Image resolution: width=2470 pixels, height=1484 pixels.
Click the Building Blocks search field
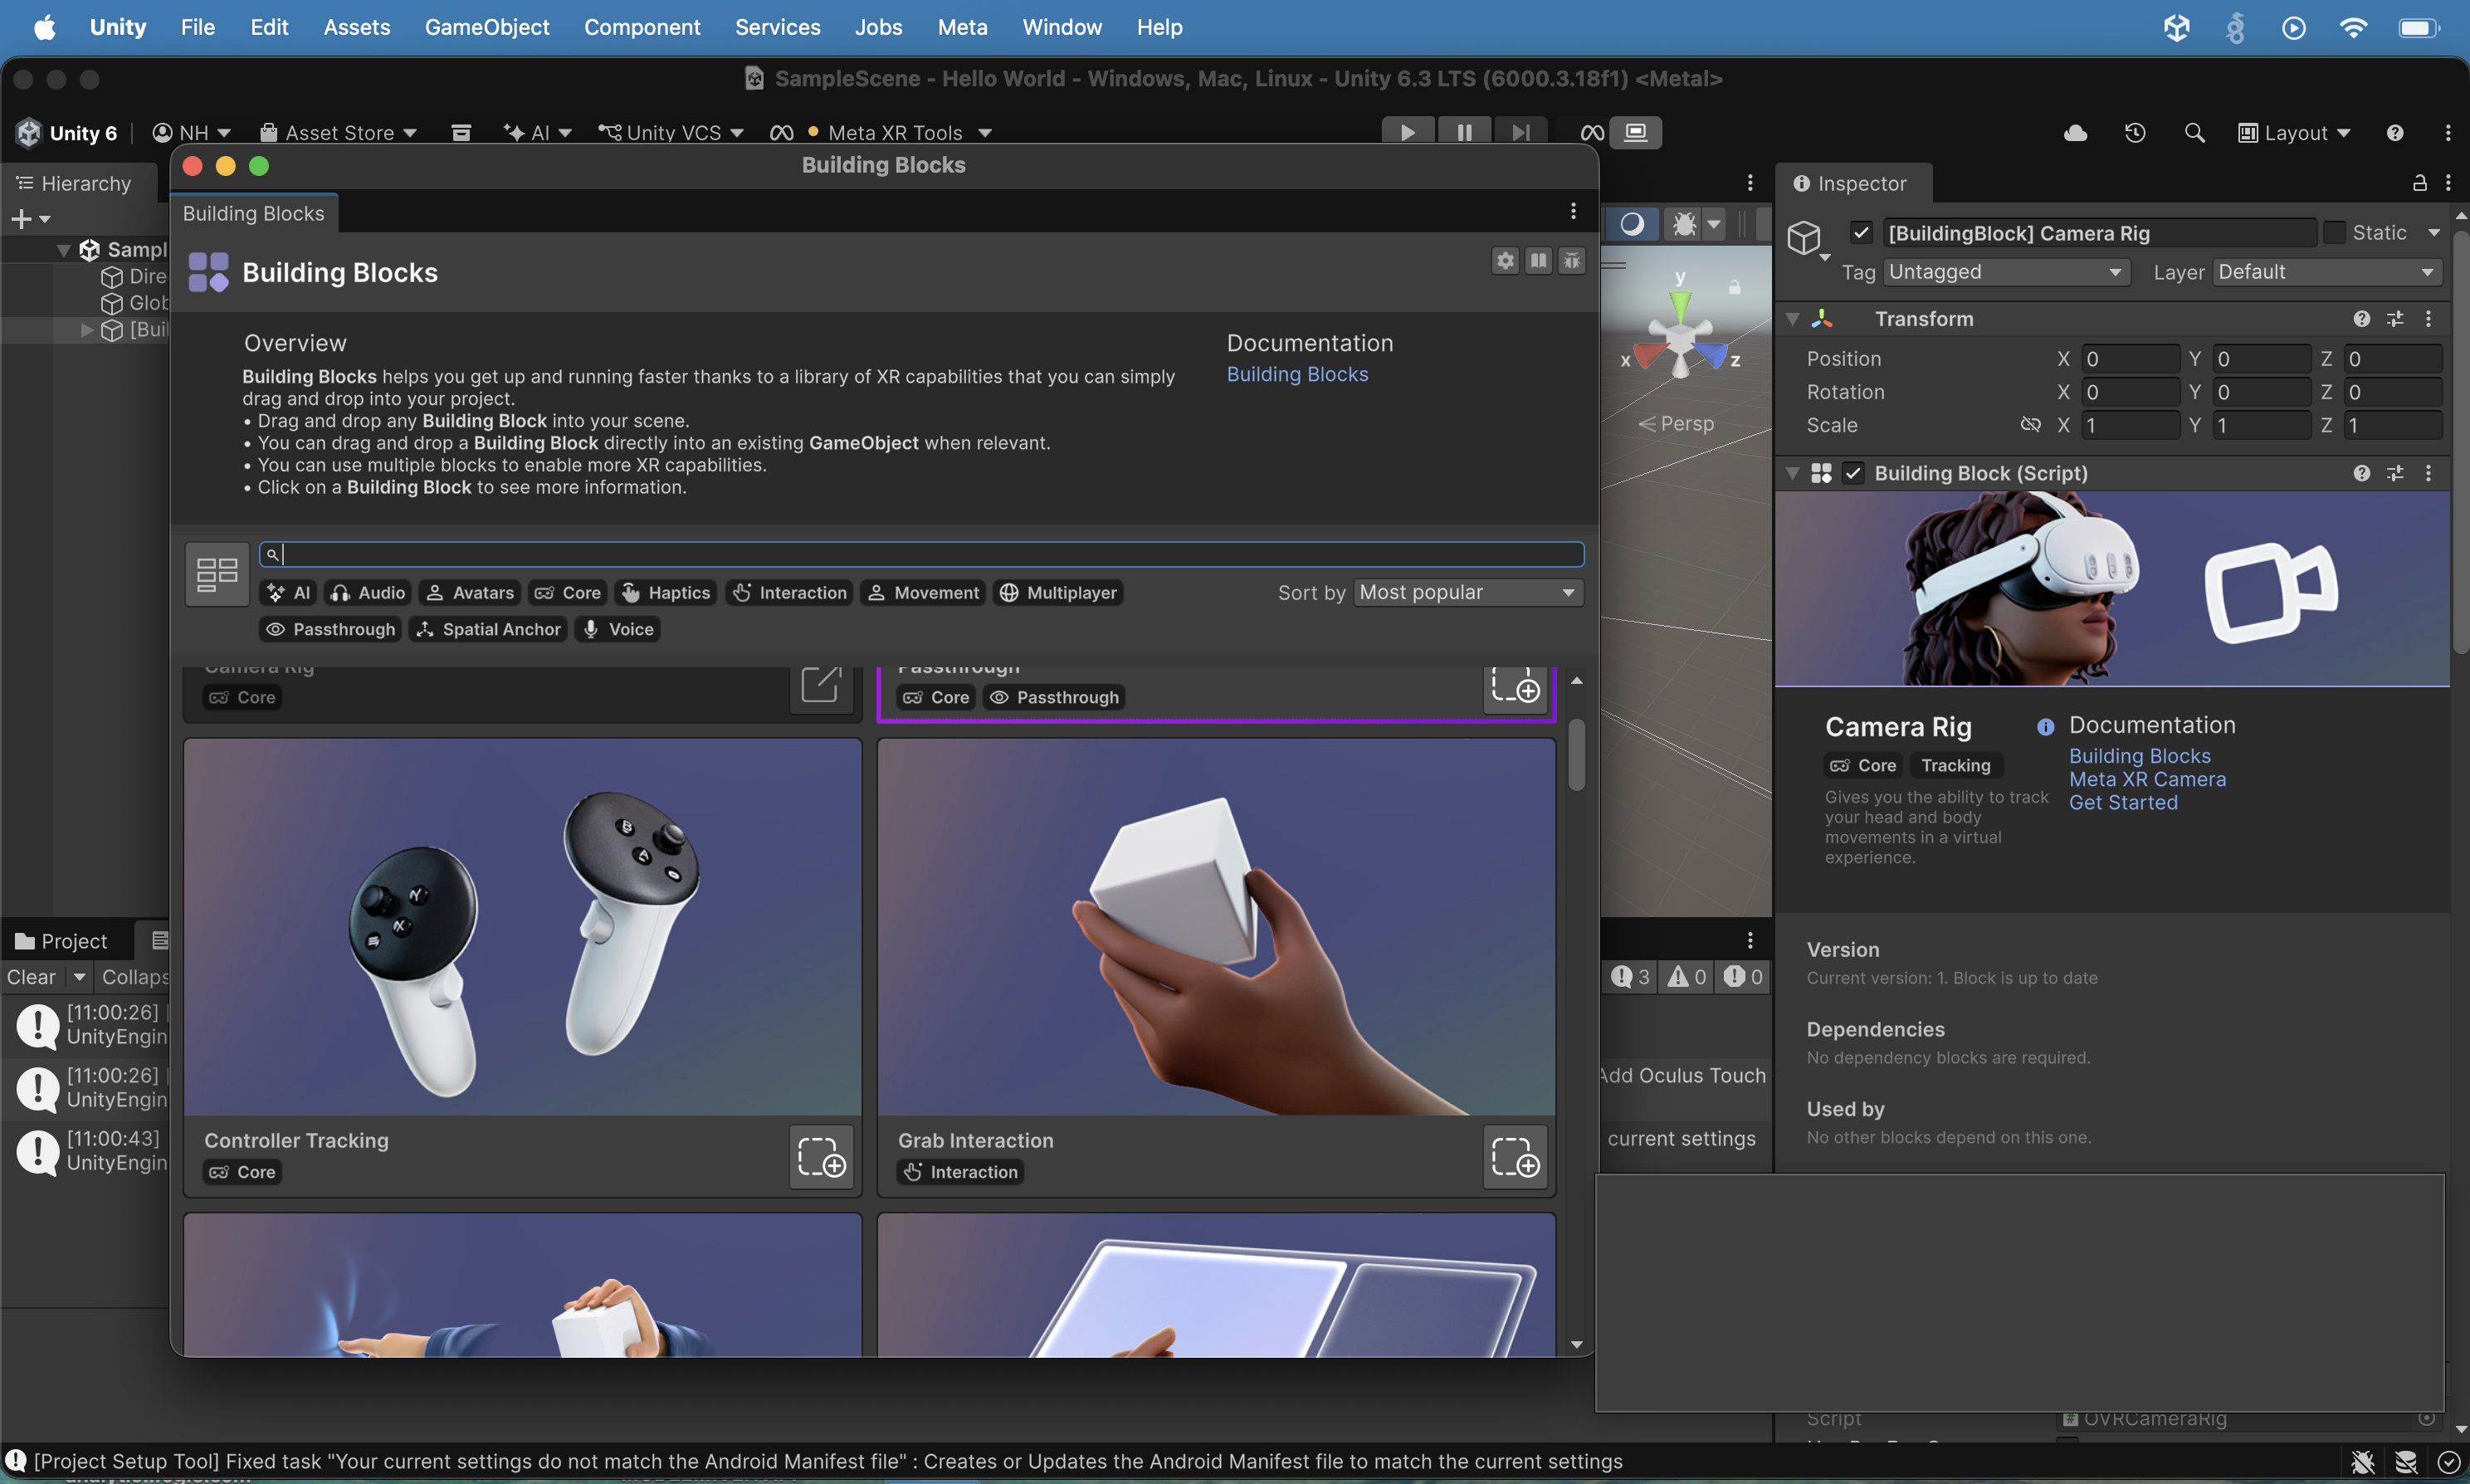(x=921, y=554)
